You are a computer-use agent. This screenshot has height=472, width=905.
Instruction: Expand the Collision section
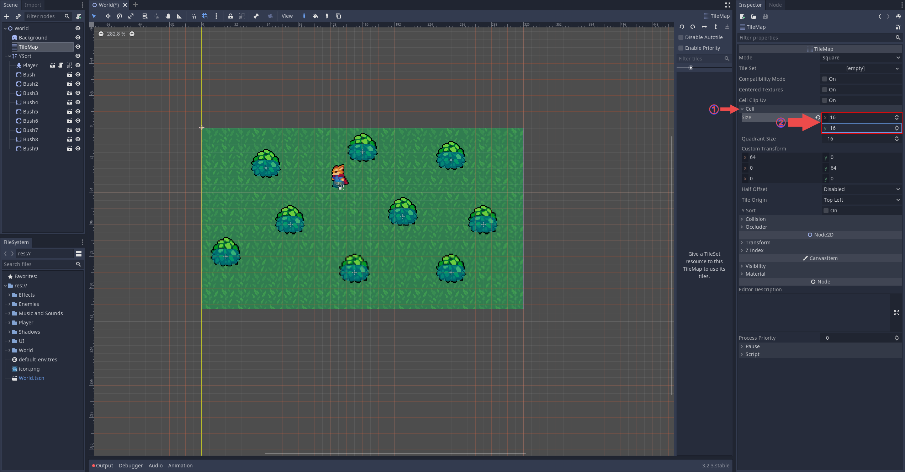(755, 219)
